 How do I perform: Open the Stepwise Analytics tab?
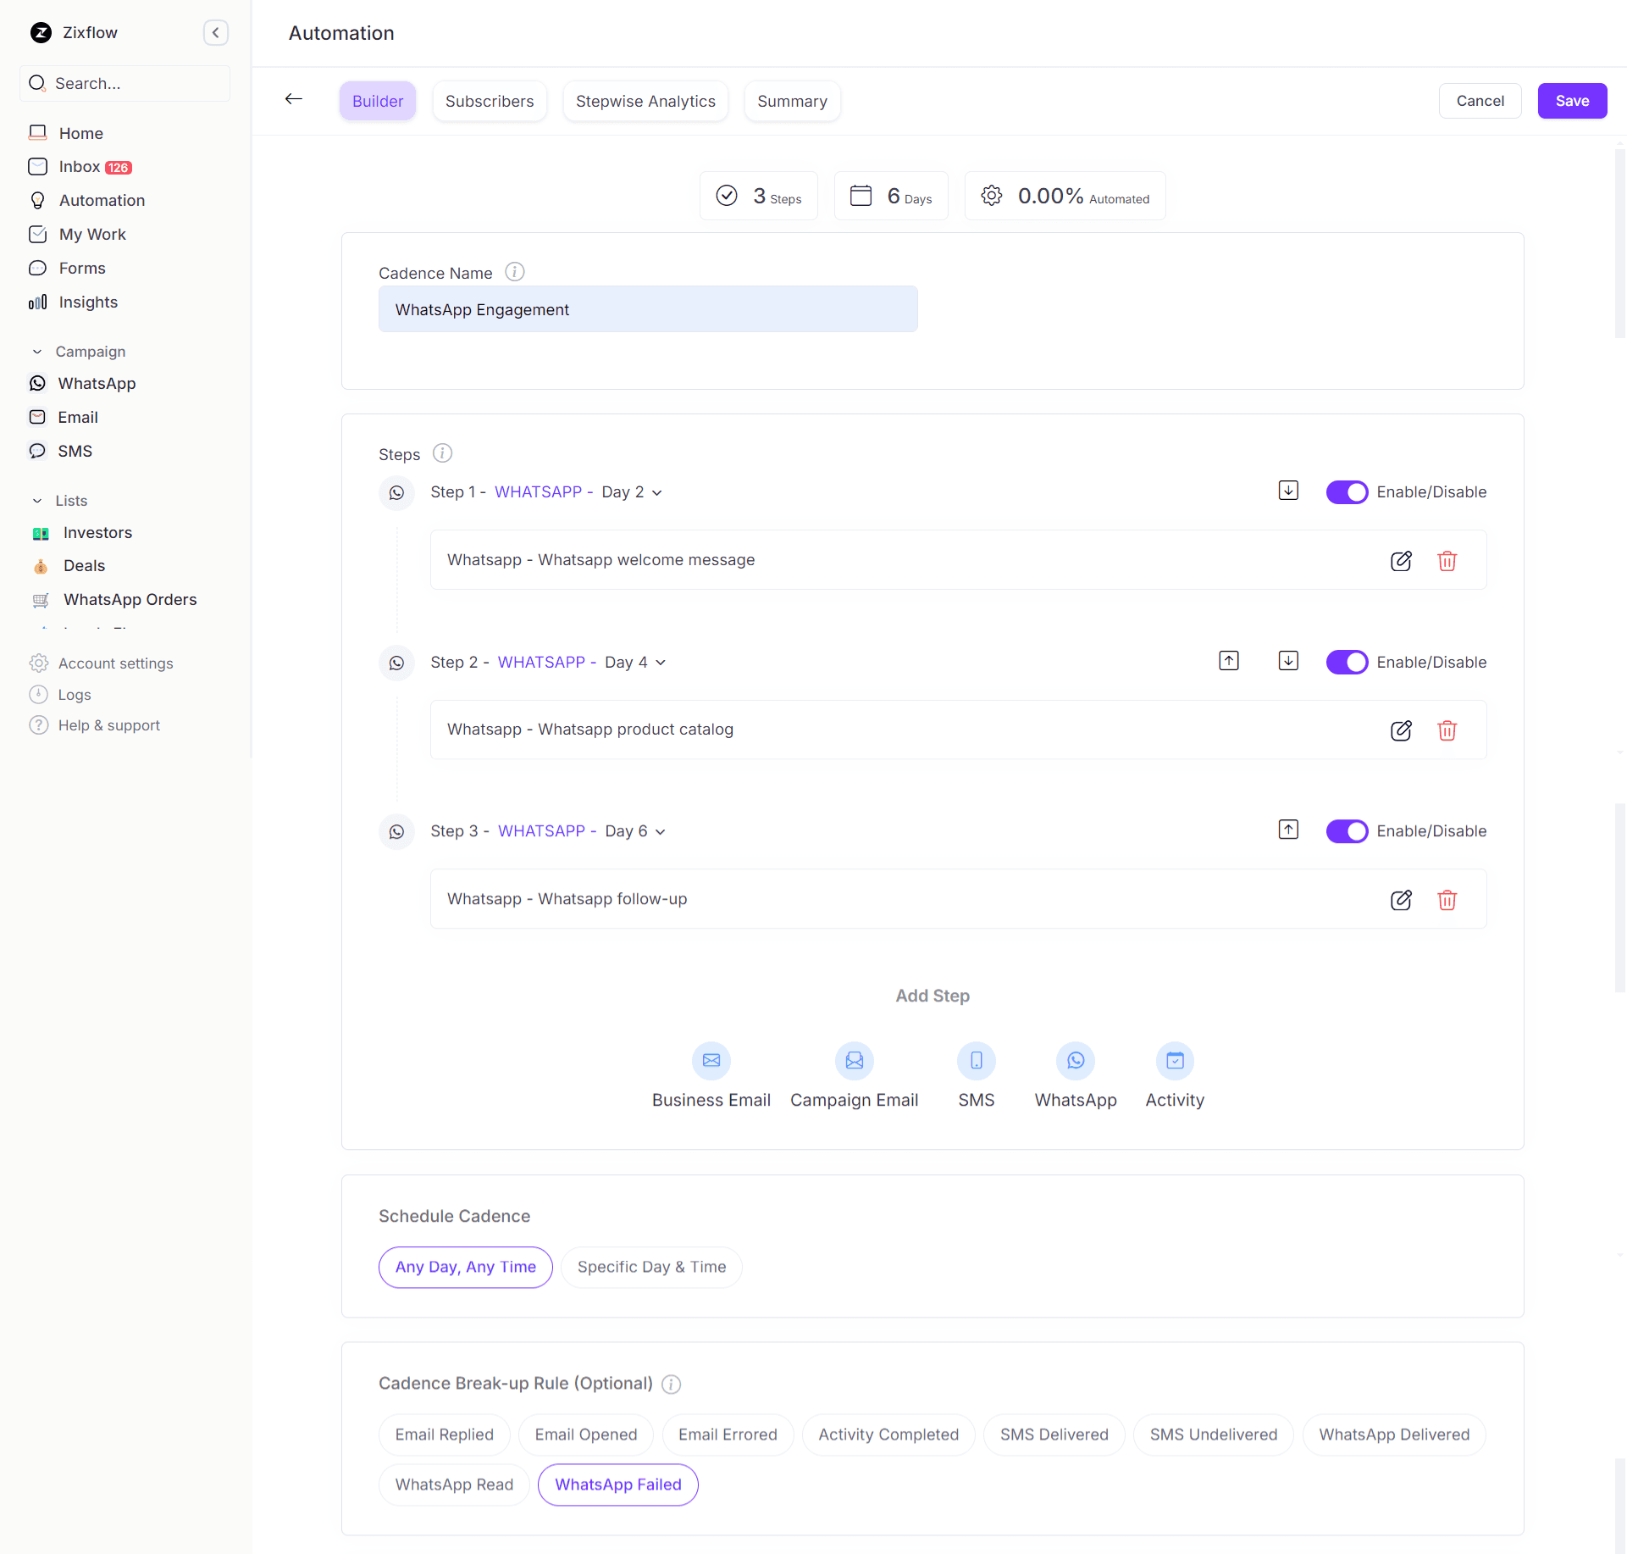tap(645, 101)
